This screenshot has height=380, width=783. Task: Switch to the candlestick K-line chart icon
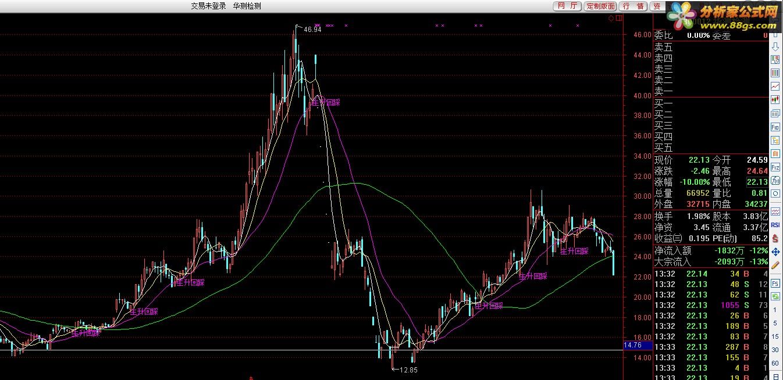pos(775,100)
